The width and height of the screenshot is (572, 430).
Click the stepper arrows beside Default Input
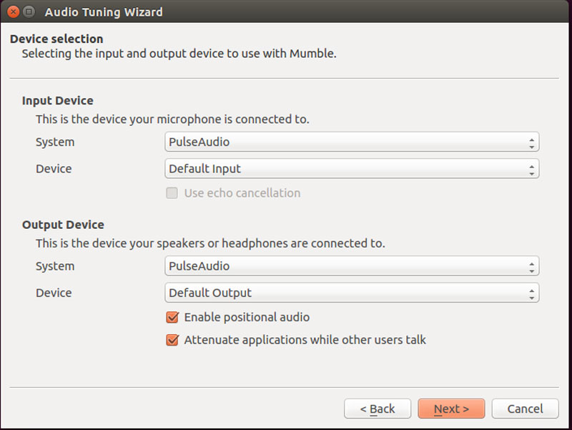coord(533,168)
